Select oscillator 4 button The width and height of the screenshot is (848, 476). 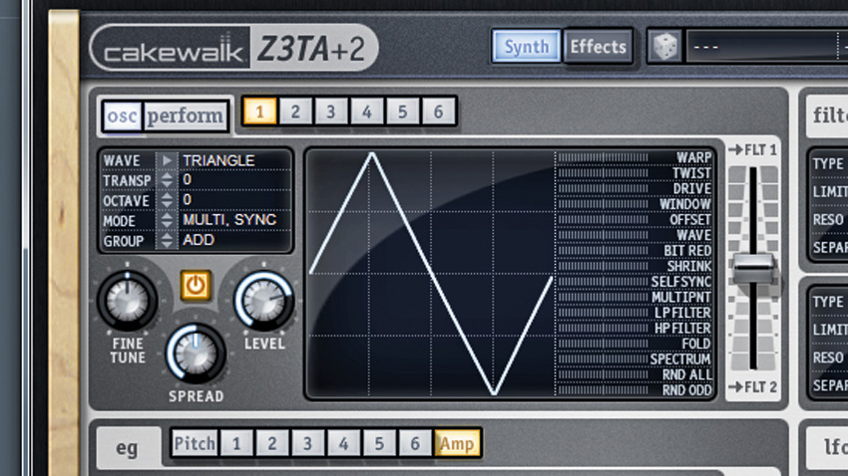tap(367, 112)
